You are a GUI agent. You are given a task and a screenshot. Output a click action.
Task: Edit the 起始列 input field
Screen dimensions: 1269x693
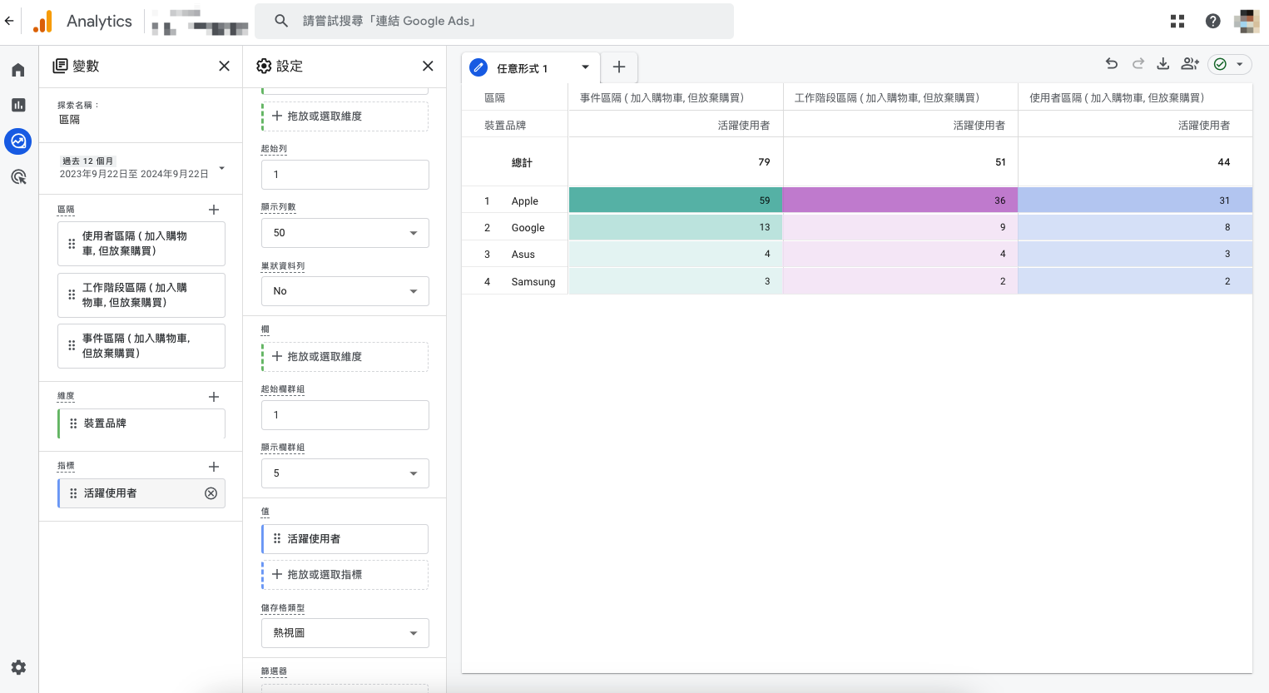(x=345, y=175)
